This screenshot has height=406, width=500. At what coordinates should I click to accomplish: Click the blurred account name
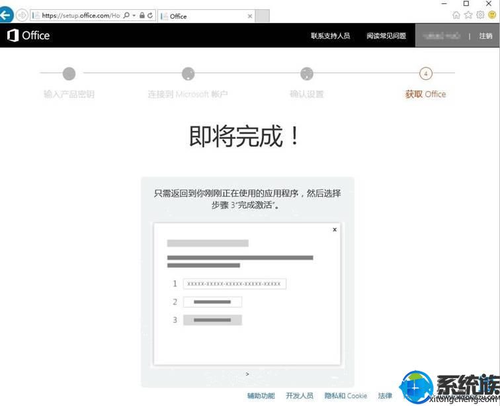pos(441,36)
